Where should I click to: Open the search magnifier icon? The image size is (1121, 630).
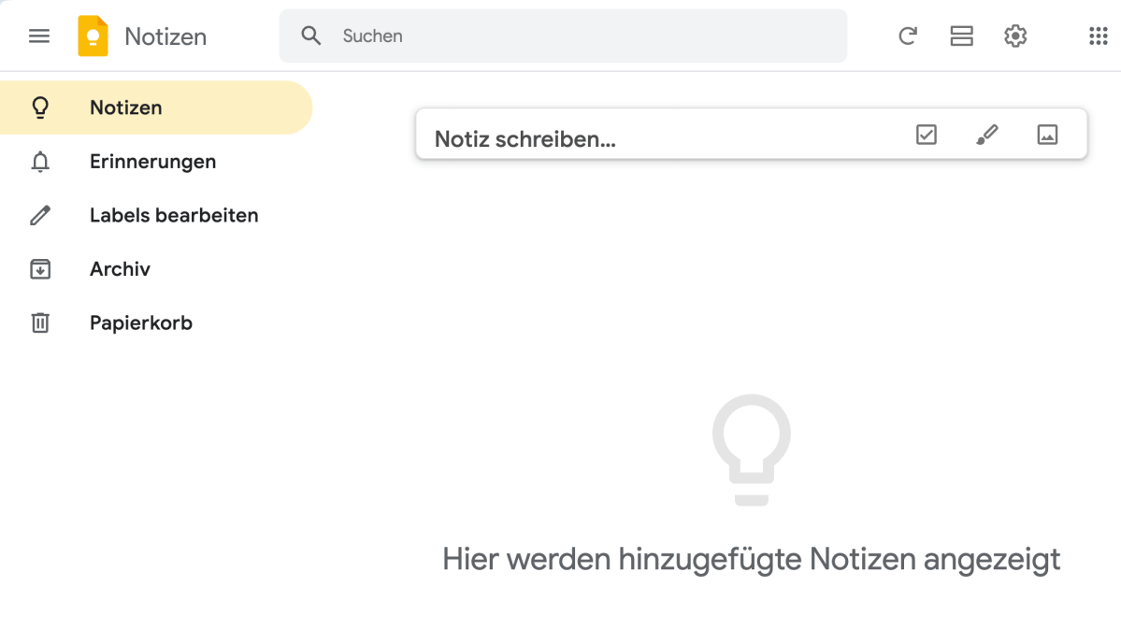click(310, 36)
